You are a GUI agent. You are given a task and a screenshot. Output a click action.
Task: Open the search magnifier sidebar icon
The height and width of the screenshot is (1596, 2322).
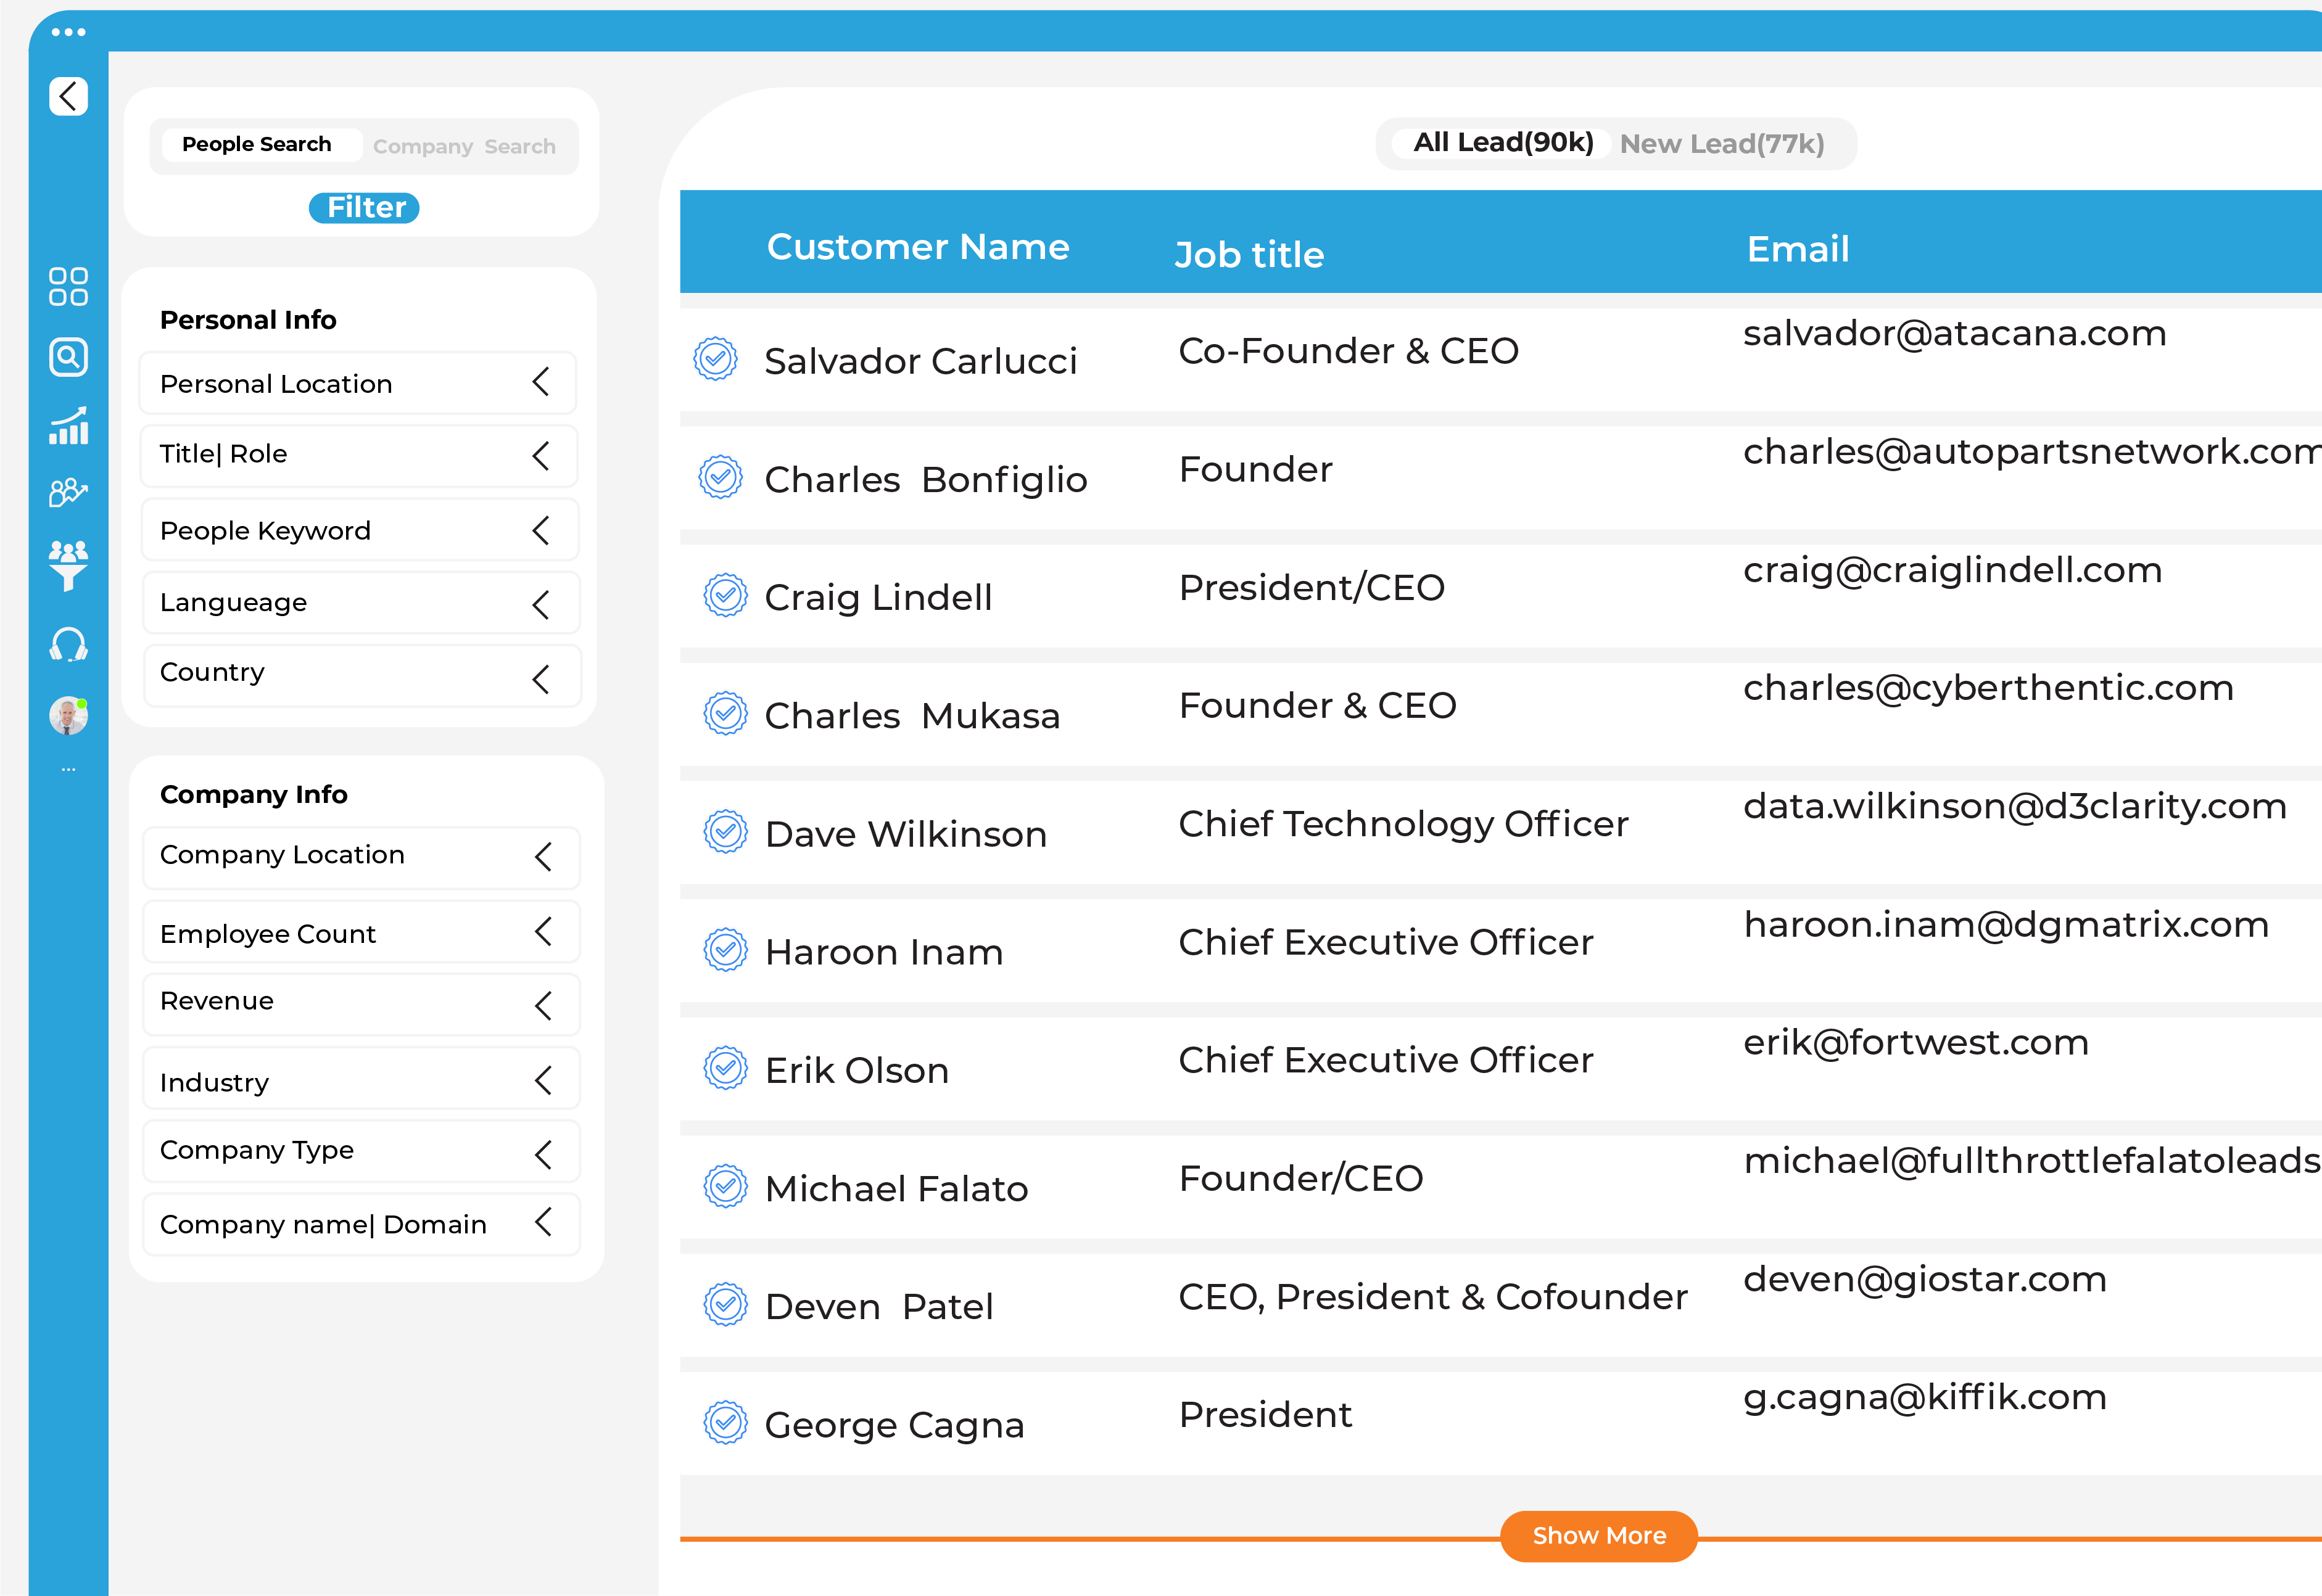point(68,357)
